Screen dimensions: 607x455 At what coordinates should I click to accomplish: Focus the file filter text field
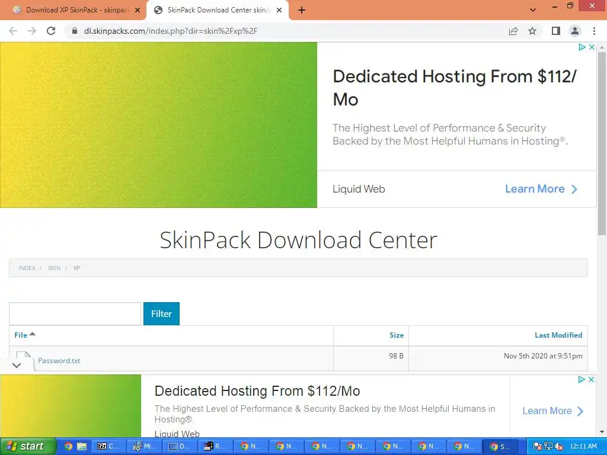[x=75, y=314]
